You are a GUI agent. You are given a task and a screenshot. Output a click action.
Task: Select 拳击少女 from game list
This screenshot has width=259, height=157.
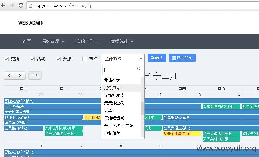click(121, 80)
